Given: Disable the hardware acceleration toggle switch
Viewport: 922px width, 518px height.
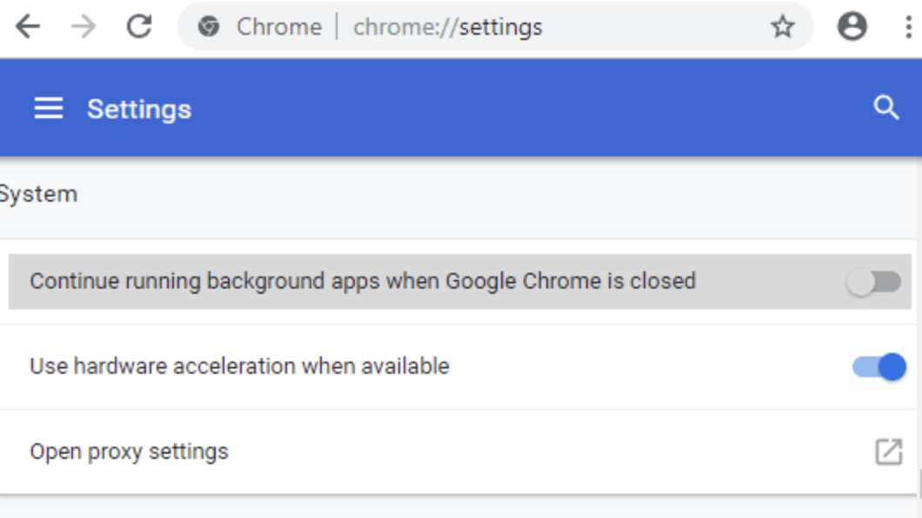Looking at the screenshot, I should pos(879,367).
